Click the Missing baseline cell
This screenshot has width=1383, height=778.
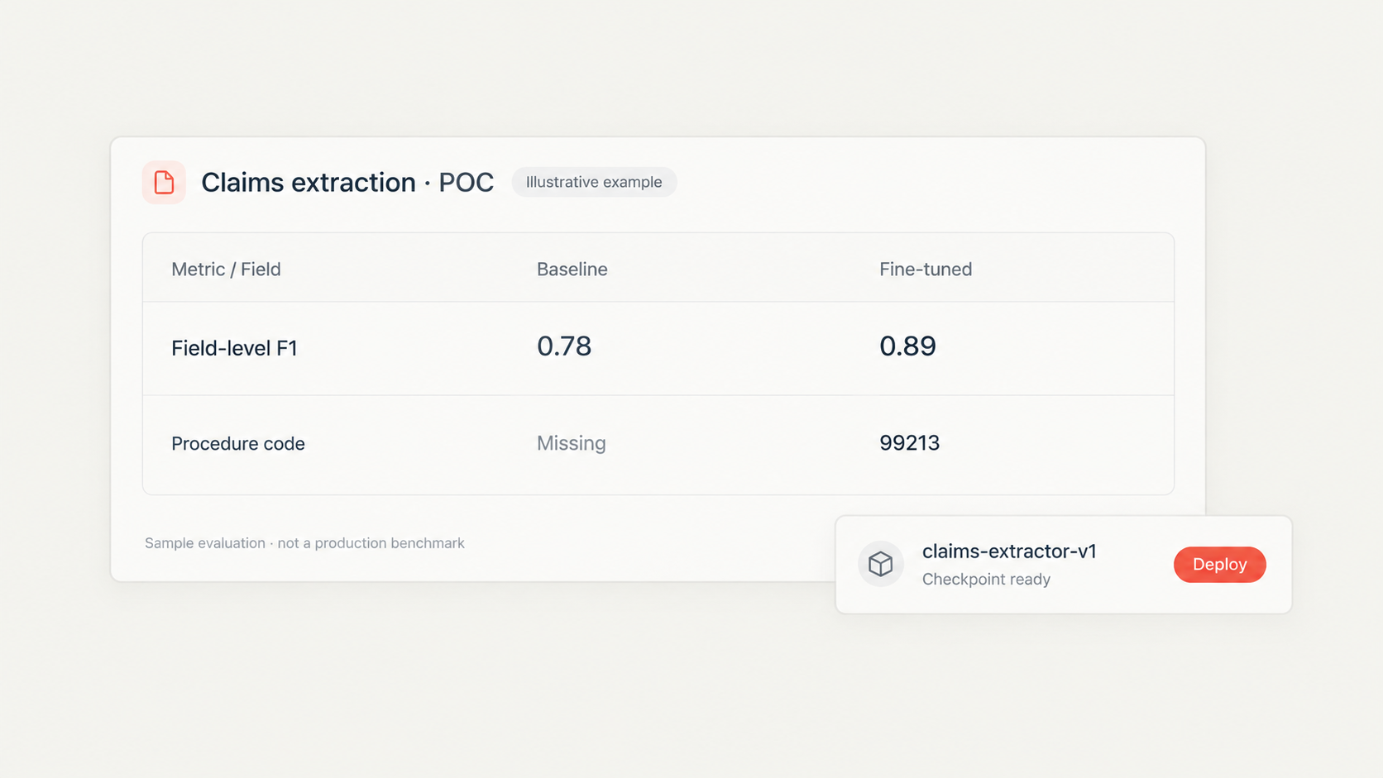click(x=572, y=443)
